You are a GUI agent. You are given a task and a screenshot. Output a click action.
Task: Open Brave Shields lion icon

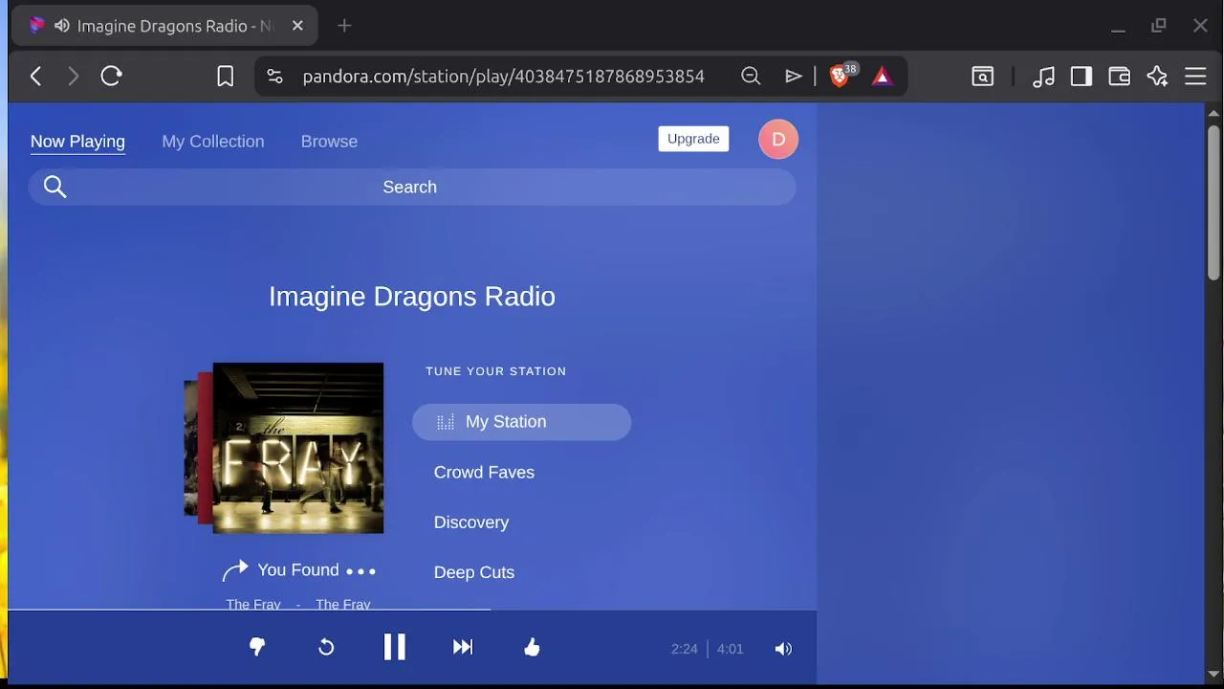(x=841, y=76)
